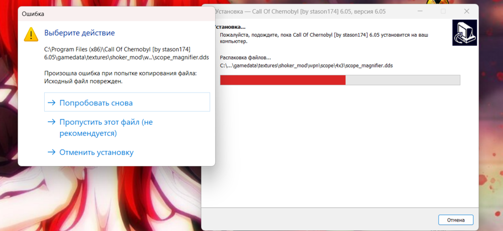Close the installer window with the X

[467, 11]
